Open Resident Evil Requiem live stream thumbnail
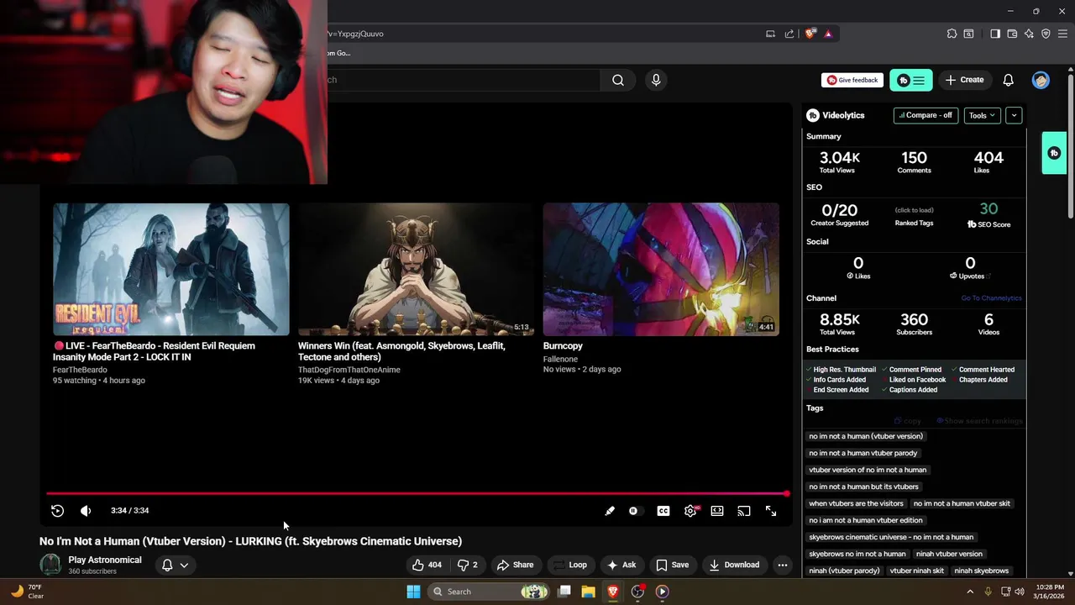 point(171,269)
